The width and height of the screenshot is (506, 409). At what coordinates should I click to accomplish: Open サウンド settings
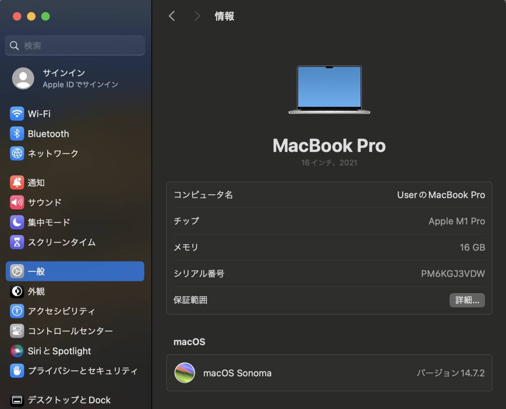[75, 202]
